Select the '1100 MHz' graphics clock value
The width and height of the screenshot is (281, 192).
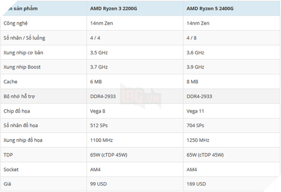[x=101, y=140]
